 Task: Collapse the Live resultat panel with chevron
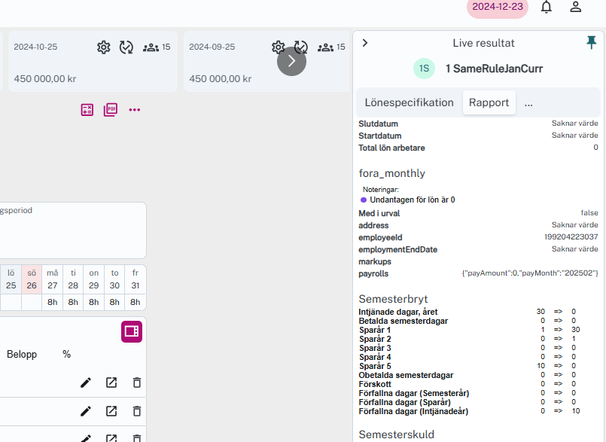(x=365, y=43)
